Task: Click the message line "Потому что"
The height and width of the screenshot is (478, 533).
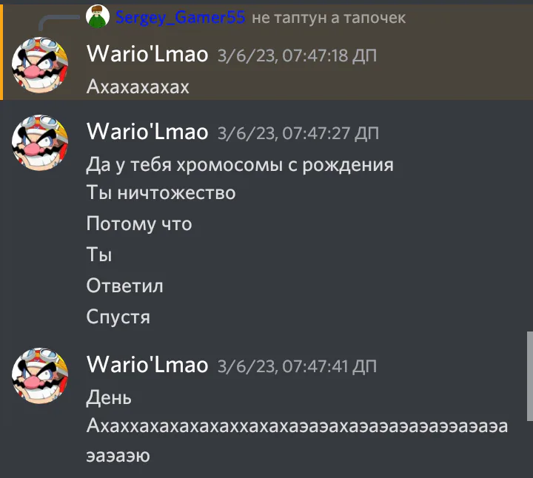Action: [x=139, y=224]
